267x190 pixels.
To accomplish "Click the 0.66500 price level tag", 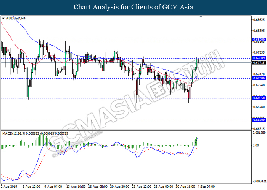I will tap(259, 120).
